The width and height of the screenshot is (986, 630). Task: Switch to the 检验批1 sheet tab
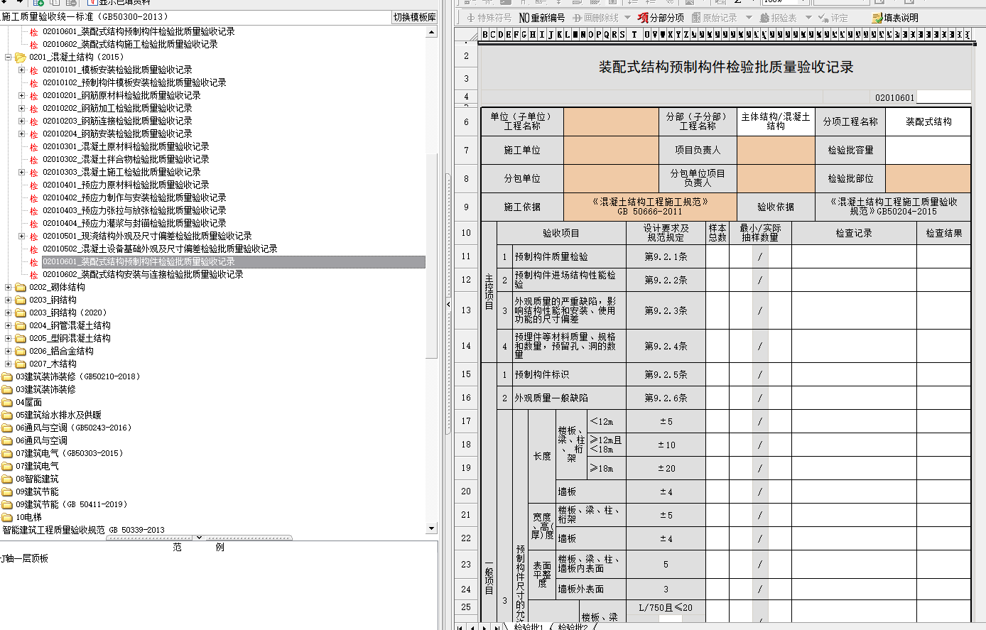[x=528, y=626]
